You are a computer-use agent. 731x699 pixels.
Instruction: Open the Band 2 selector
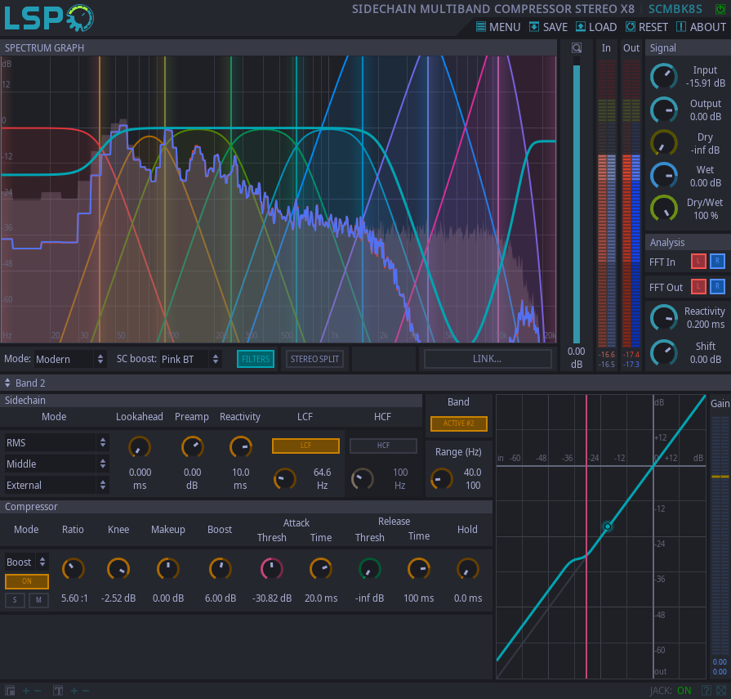coord(25,383)
